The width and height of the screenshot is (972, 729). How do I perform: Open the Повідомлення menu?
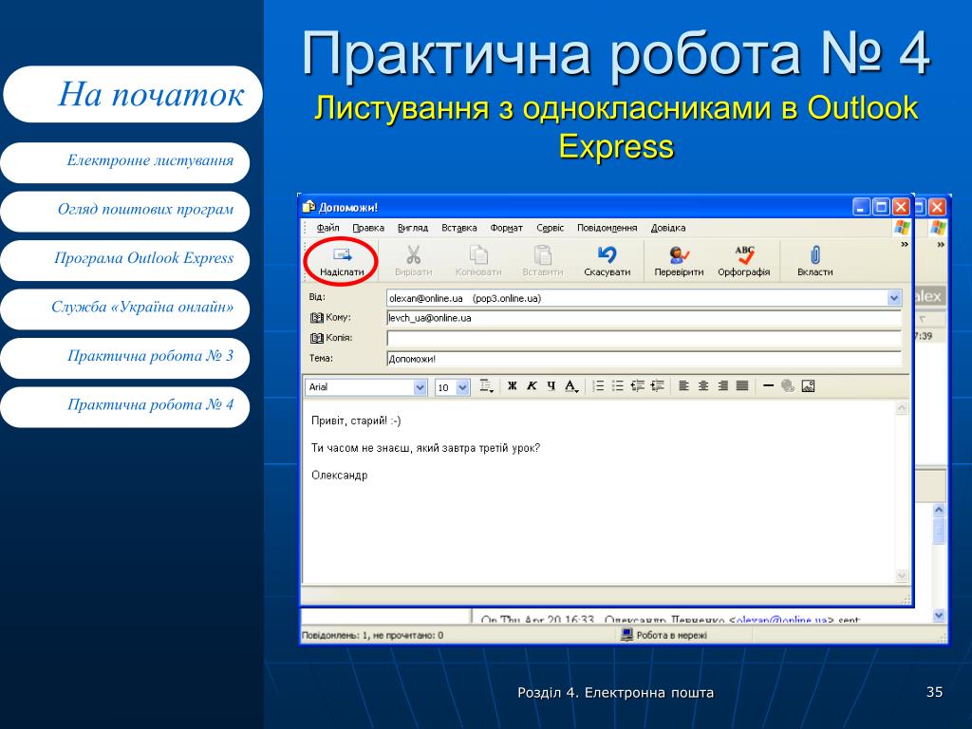pyautogui.click(x=607, y=228)
